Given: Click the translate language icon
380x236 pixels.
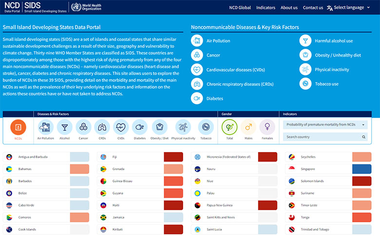Looking at the screenshot, I should pyautogui.click(x=330, y=8).
